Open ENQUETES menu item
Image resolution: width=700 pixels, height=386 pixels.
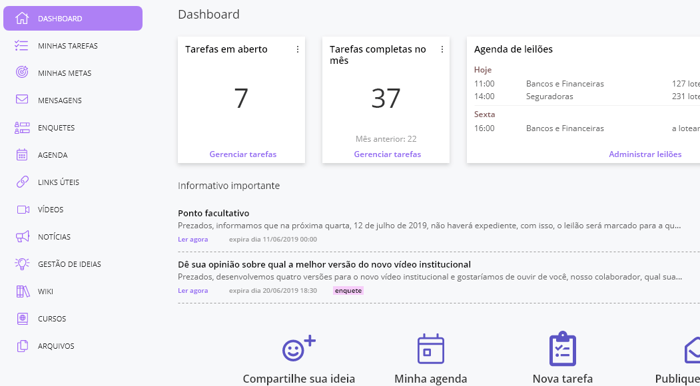(x=56, y=128)
